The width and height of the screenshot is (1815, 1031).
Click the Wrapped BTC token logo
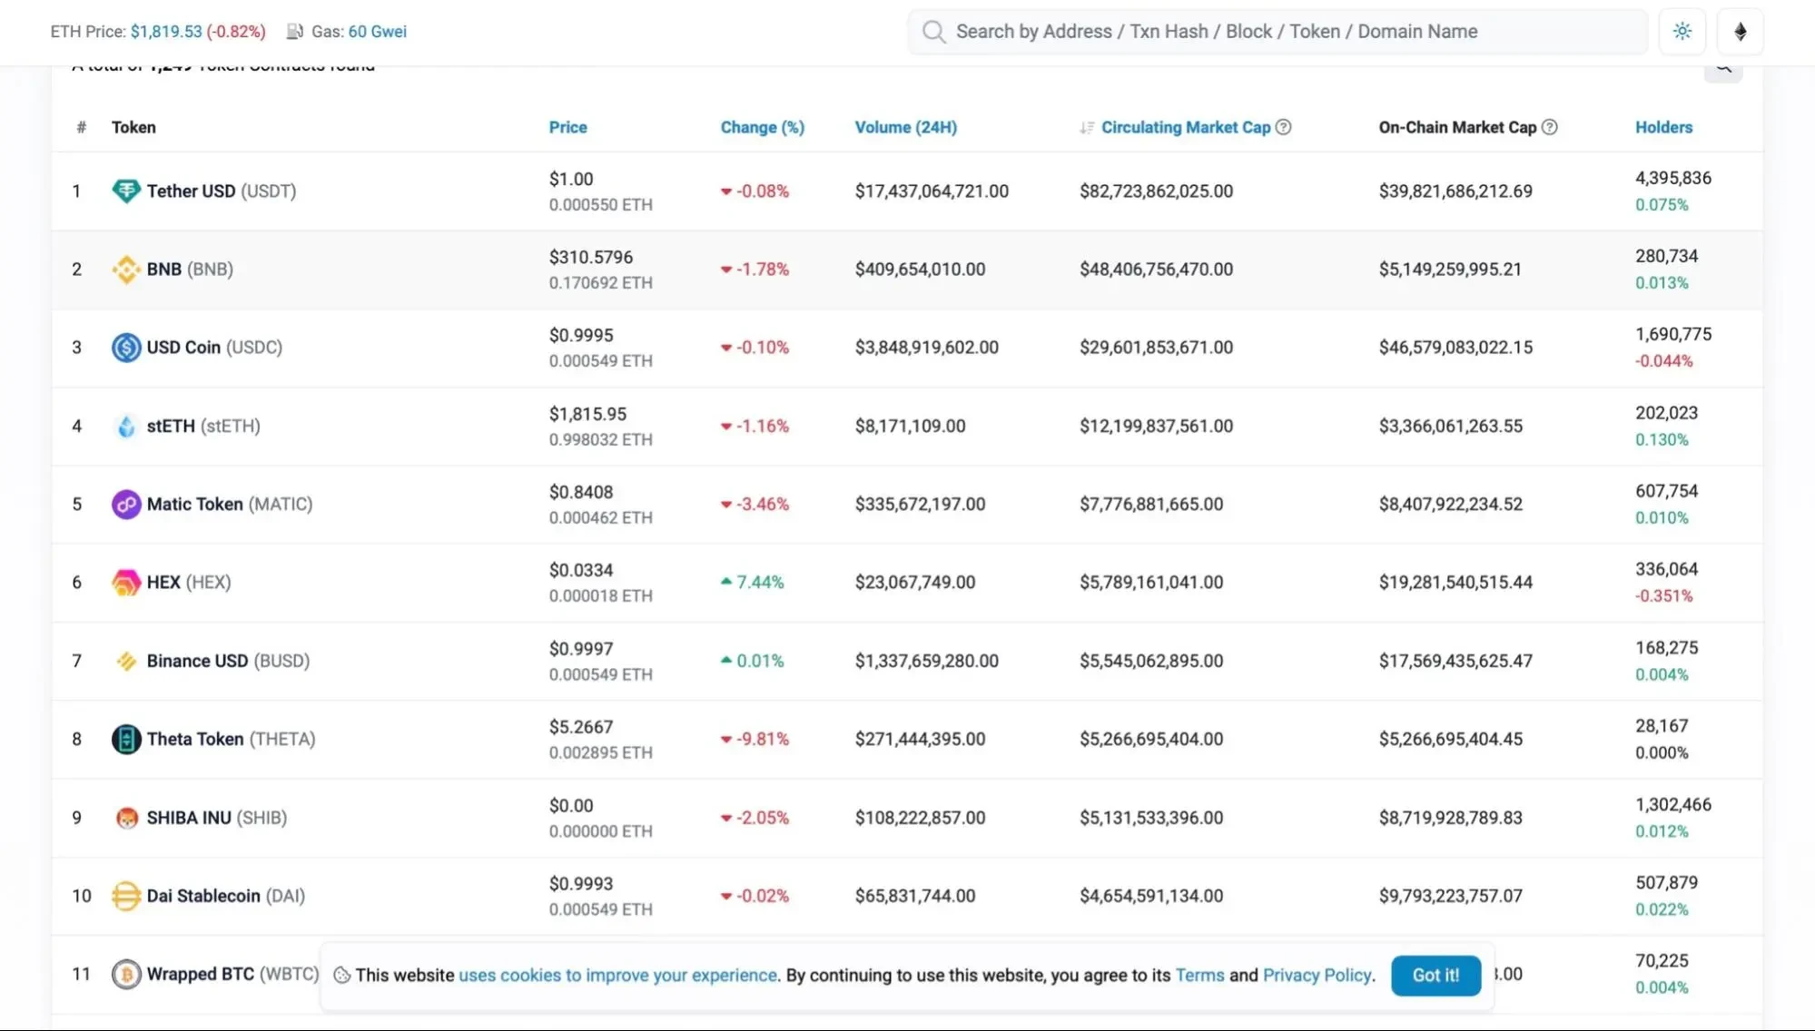click(125, 975)
